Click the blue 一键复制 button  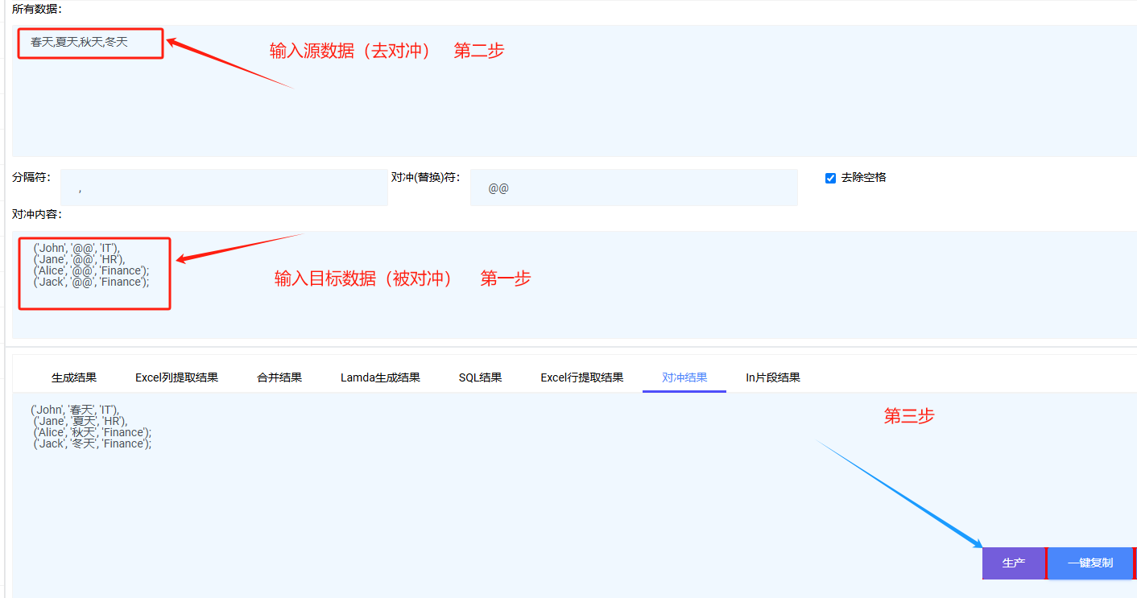coord(1089,563)
